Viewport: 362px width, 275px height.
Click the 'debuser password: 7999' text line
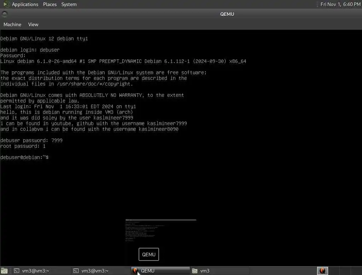coord(31,140)
